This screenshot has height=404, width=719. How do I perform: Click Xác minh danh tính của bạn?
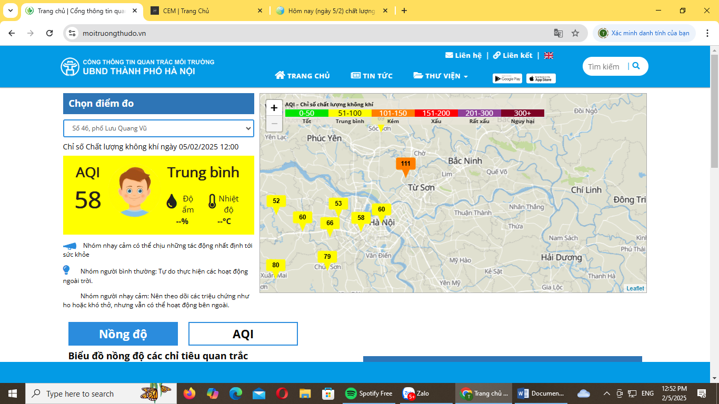point(644,33)
